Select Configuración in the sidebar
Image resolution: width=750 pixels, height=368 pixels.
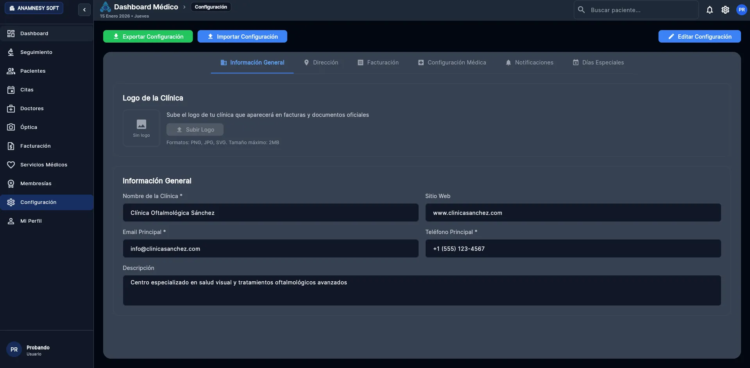(47, 202)
